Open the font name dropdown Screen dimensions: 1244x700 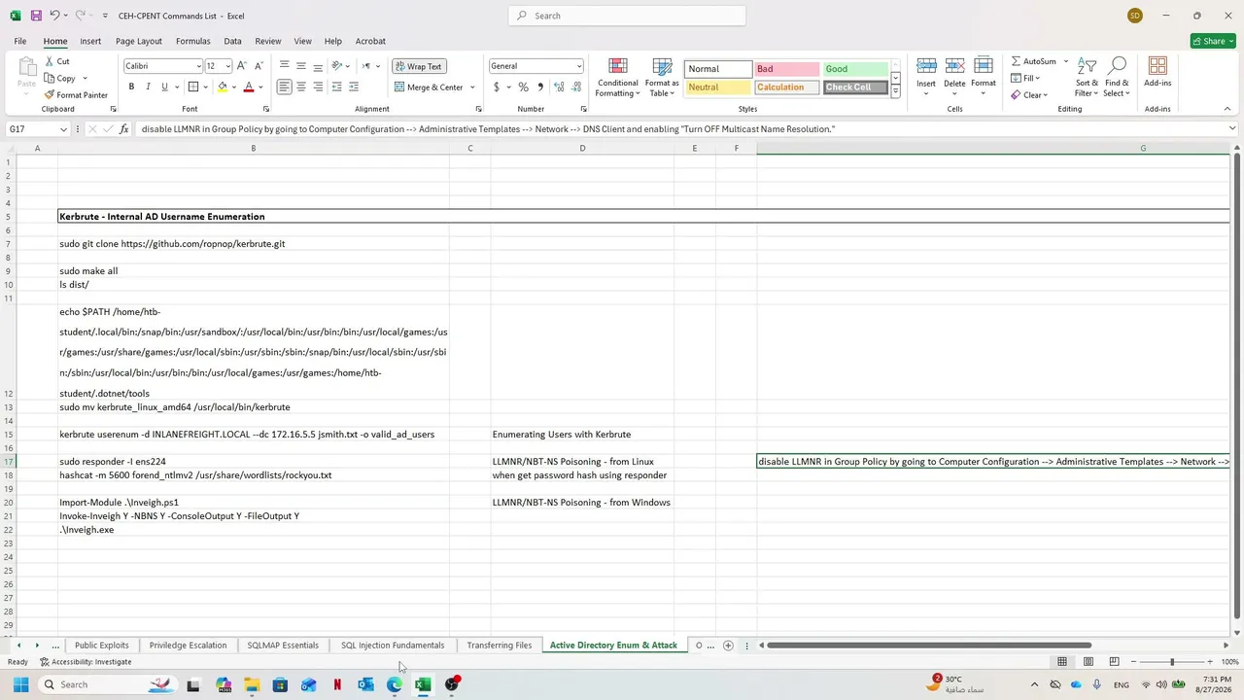coord(199,66)
